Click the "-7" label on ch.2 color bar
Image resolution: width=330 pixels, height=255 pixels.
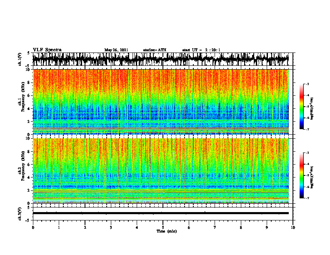pos(307,198)
